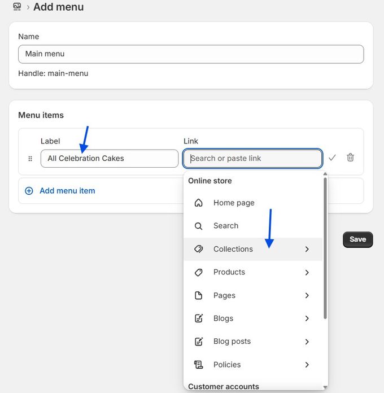Click the scroll down arrow of the dropdown
Viewport: 384px width, 393px height.
(x=325, y=387)
